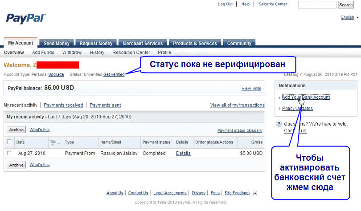Expand the site feedback plus icon
This screenshot has height=211, width=361.
[255, 193]
